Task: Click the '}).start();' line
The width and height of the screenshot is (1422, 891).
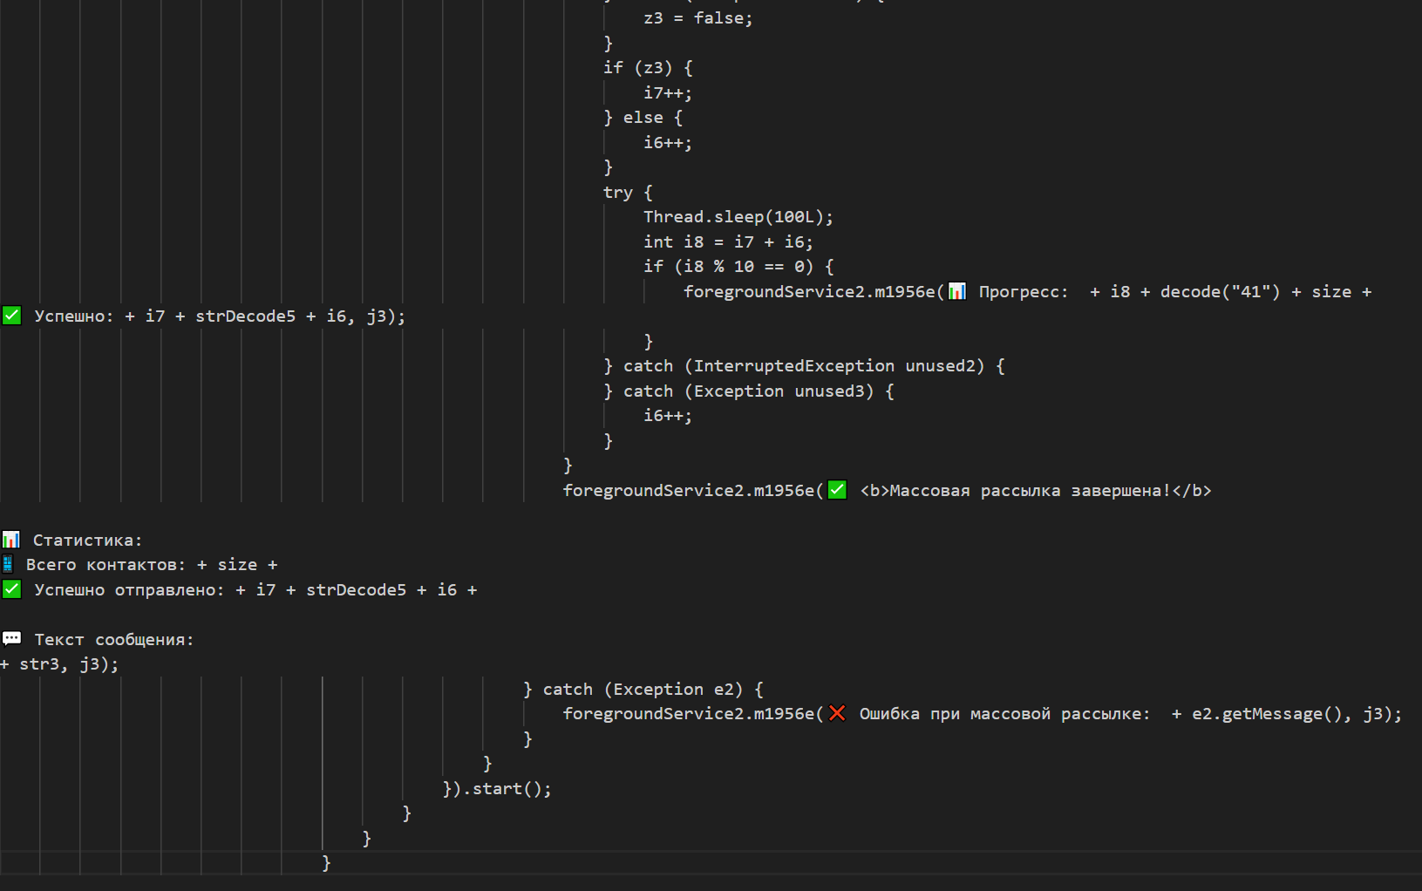Action: coord(497,789)
